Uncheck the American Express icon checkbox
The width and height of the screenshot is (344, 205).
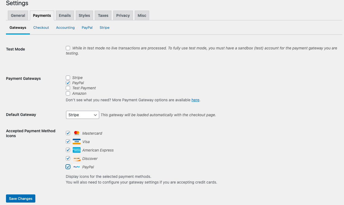[68, 150]
